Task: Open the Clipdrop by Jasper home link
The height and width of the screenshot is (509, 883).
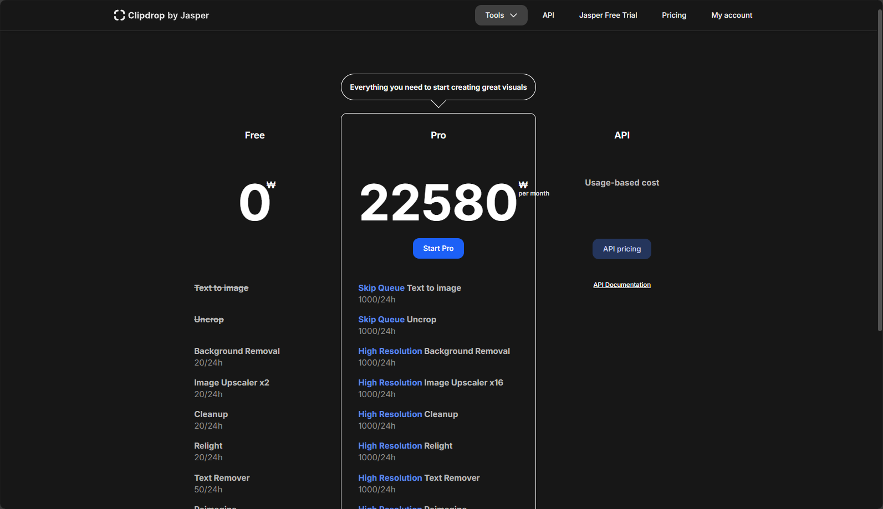Action: 161,15
